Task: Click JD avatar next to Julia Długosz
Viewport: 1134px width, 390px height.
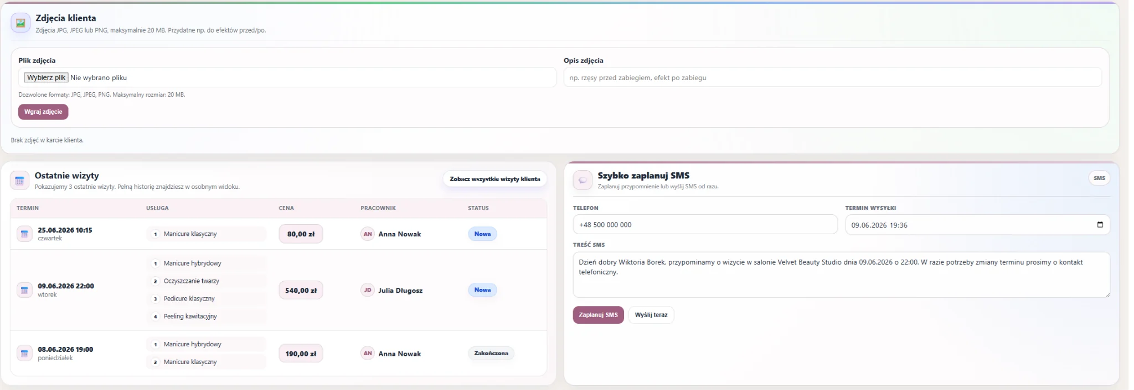Action: tap(368, 290)
